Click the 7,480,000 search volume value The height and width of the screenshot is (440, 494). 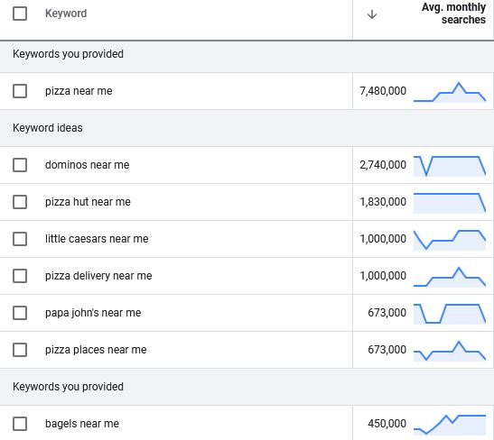tap(383, 91)
